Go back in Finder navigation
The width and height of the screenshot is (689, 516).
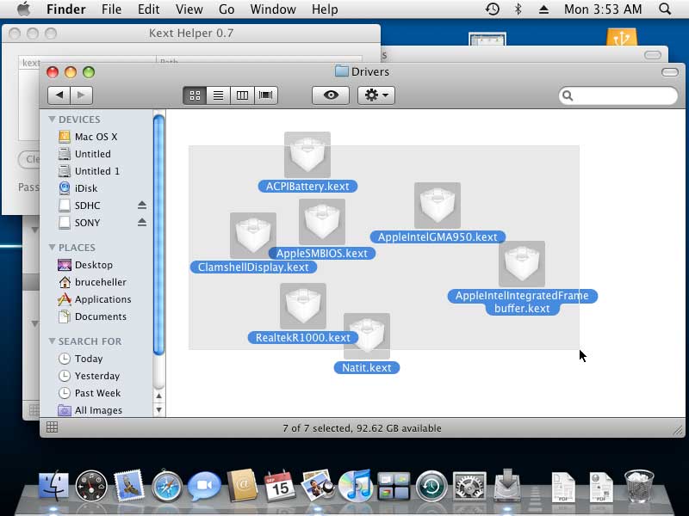(x=59, y=95)
